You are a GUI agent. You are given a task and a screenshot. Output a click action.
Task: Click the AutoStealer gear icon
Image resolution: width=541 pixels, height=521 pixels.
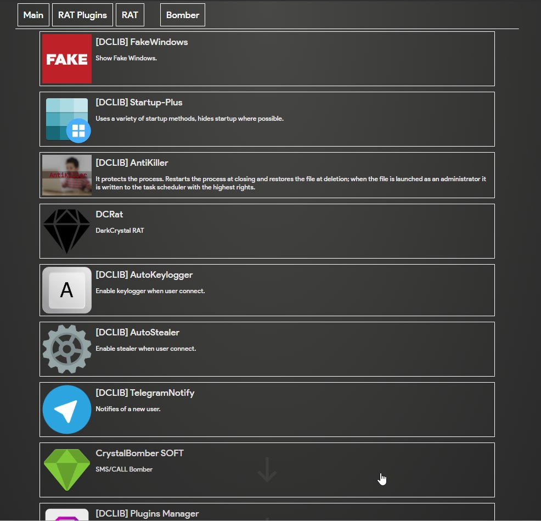(x=67, y=349)
